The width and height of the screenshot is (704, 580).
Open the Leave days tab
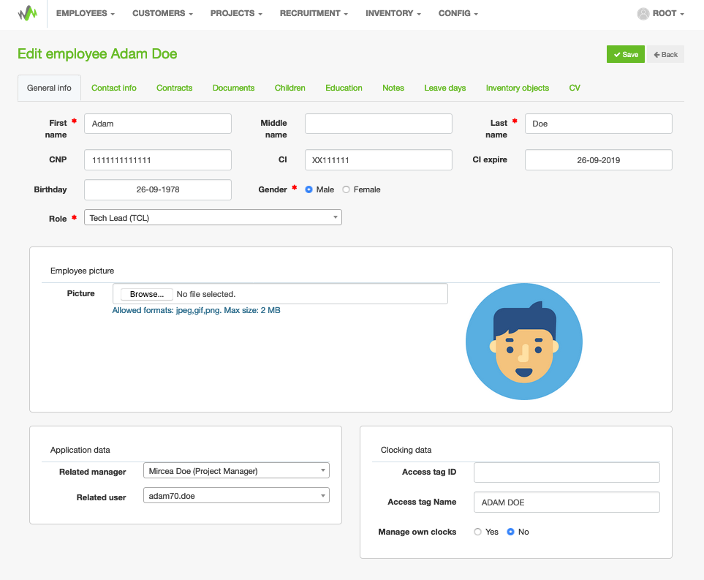(444, 88)
